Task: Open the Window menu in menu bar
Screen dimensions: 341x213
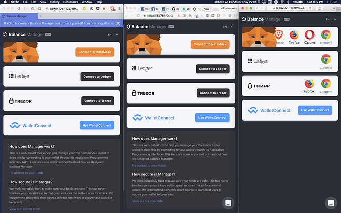Action: pyautogui.click(x=86, y=2)
